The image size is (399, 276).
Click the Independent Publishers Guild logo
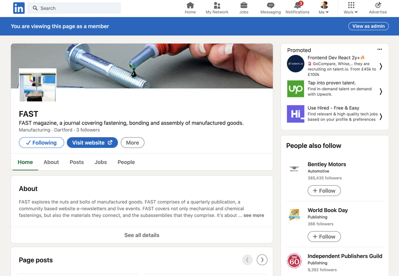(x=294, y=260)
